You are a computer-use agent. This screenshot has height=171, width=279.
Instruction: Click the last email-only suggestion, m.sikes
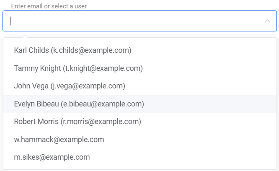coord(52,157)
